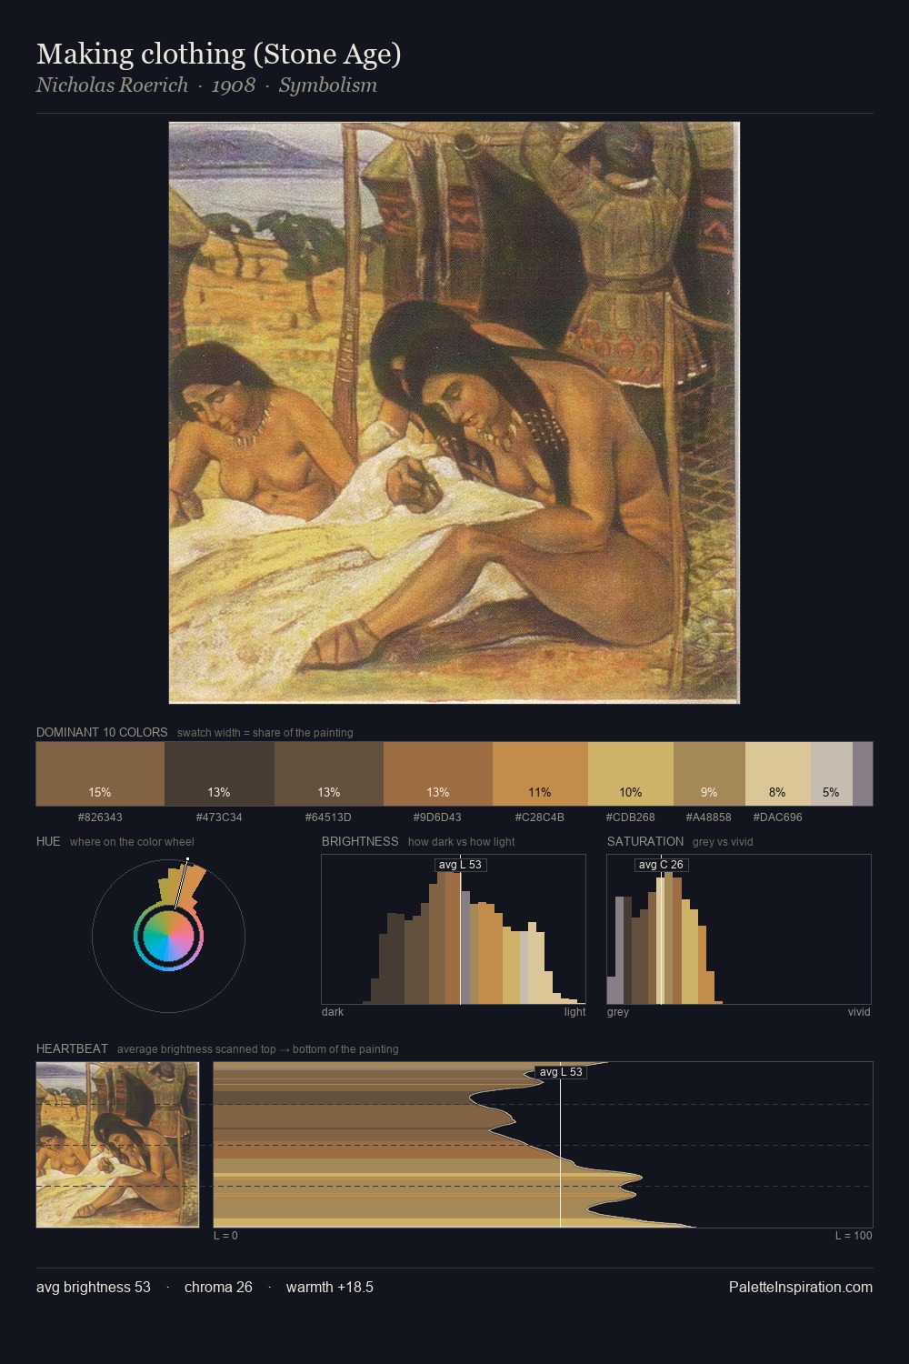This screenshot has width=909, height=1364.
Task: Click the L = 100 axis label
Action: tap(854, 1236)
